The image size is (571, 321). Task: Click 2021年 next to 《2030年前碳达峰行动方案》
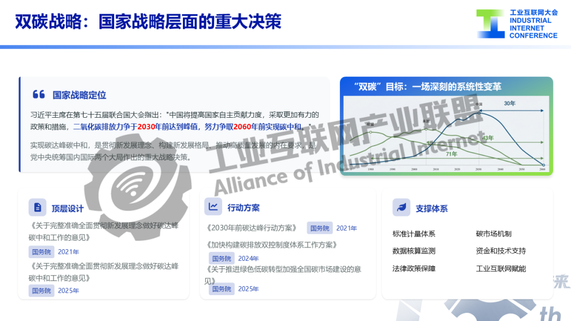tap(347, 228)
